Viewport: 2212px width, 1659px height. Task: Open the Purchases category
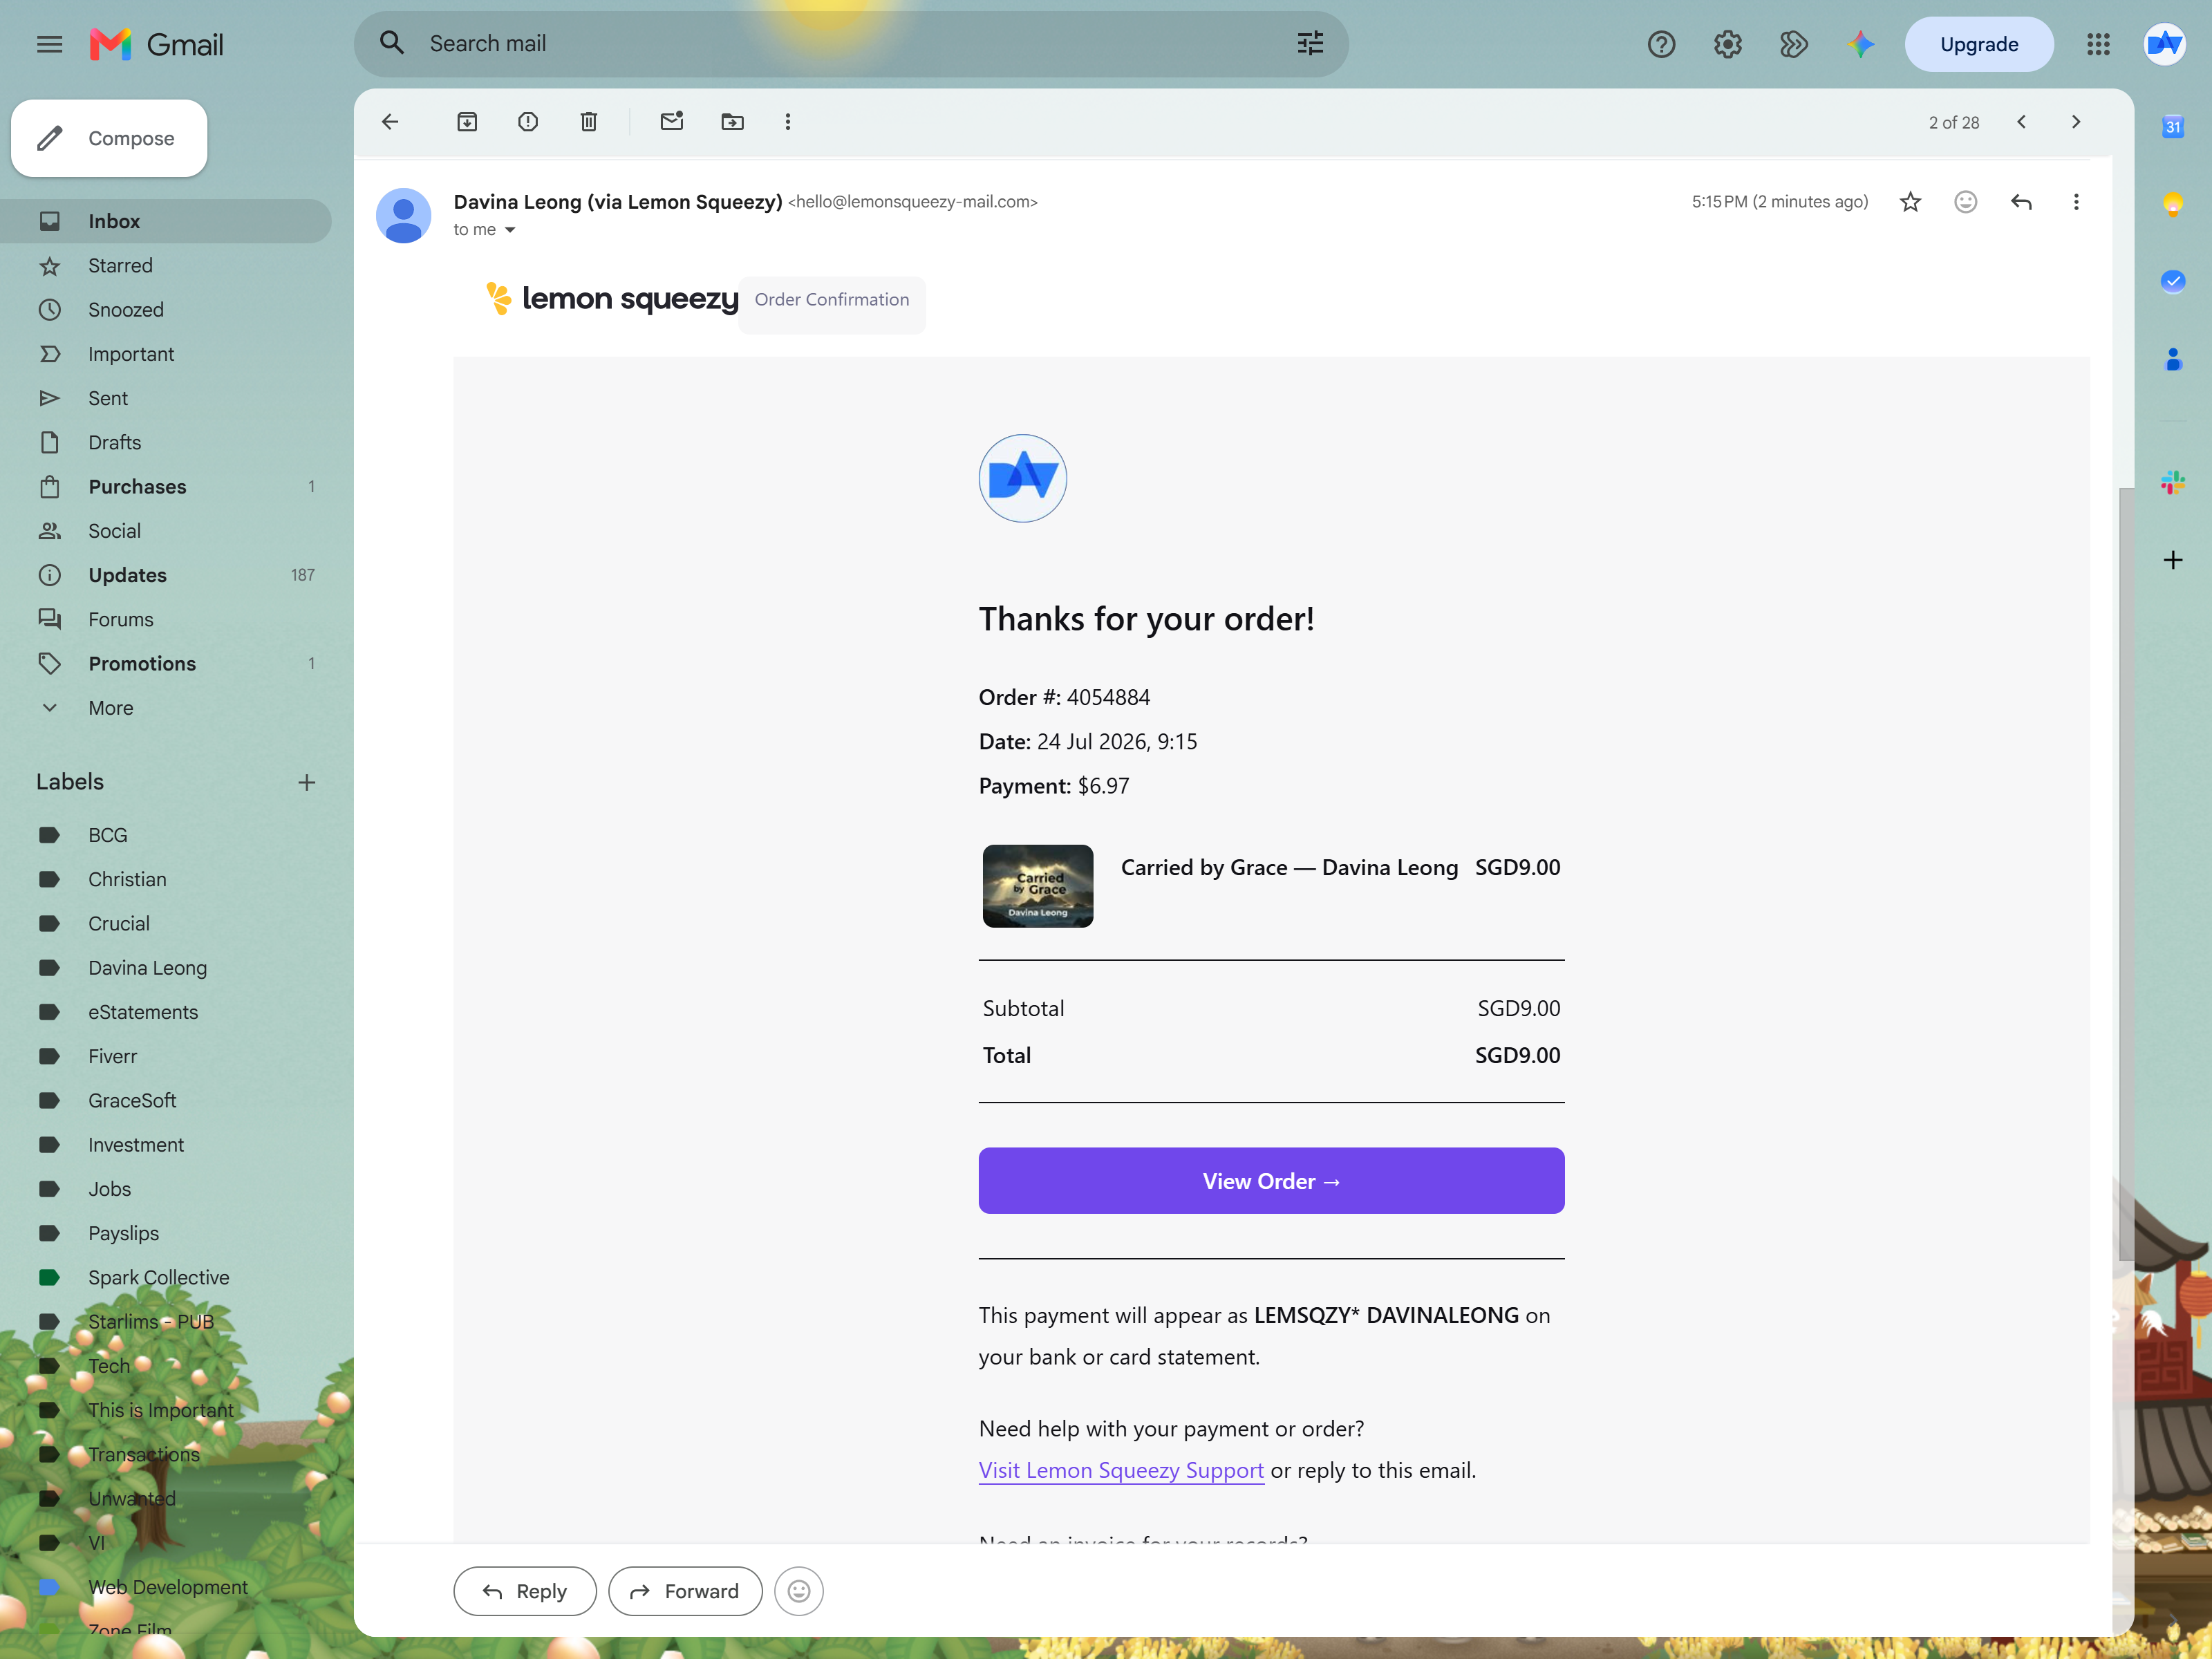coord(166,487)
